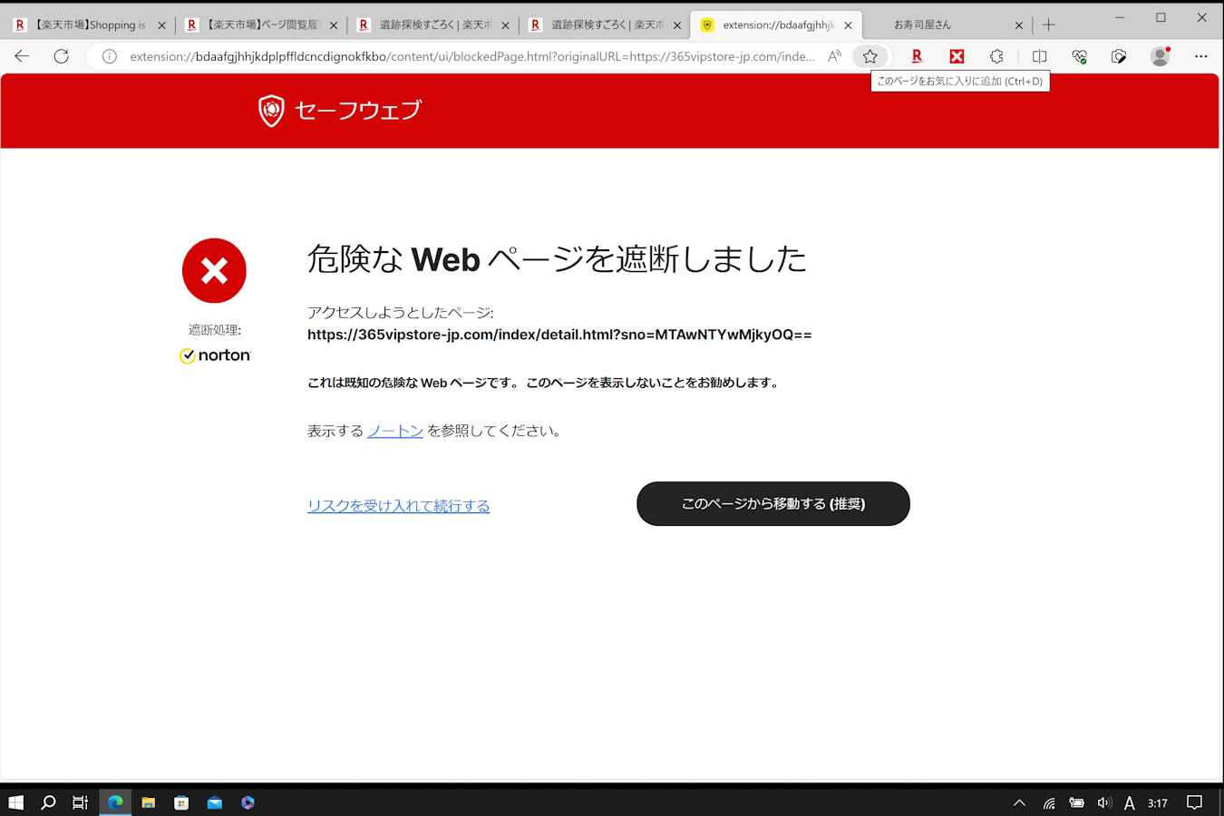
Task: Click the Norton logo
Action: point(215,355)
